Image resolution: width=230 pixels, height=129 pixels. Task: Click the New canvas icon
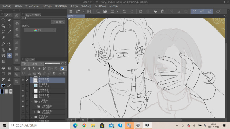pos(98,11)
